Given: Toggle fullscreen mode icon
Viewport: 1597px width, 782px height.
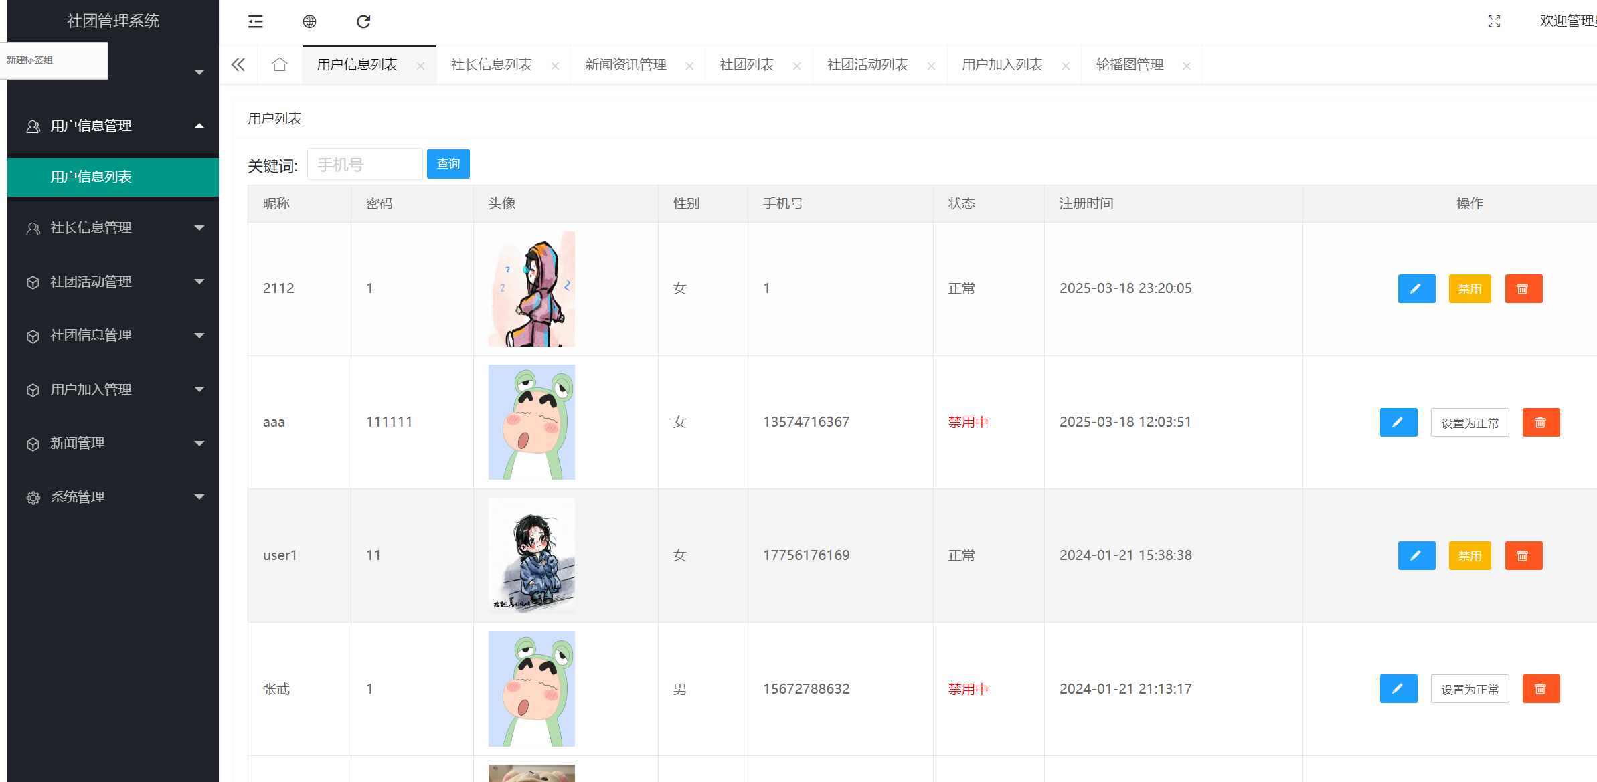Looking at the screenshot, I should tap(1494, 21).
